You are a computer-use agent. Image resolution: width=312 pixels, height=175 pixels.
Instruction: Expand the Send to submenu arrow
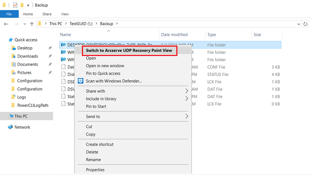(x=187, y=116)
